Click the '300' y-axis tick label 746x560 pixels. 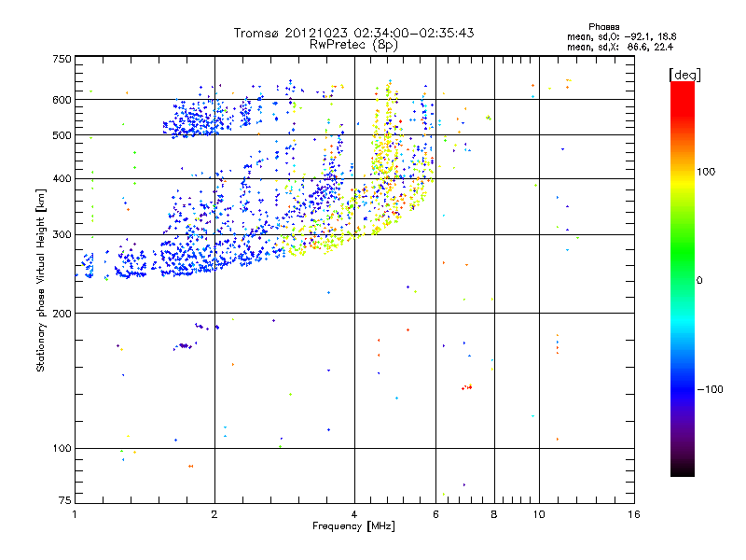tap(62, 235)
